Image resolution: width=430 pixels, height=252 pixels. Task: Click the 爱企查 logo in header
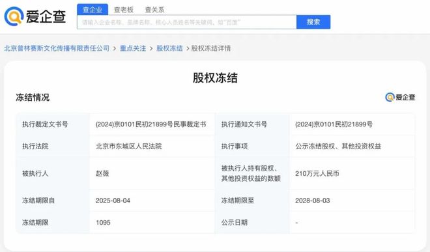35,16
